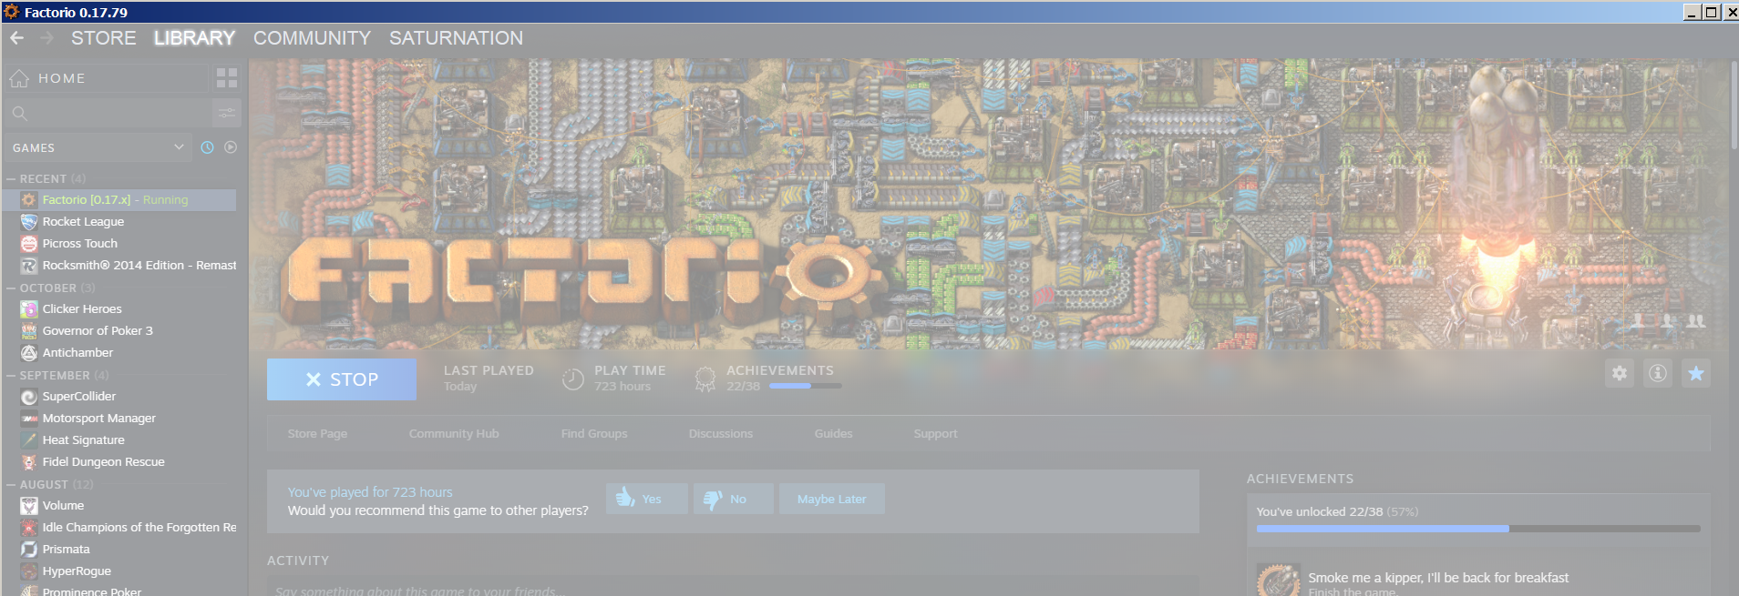The height and width of the screenshot is (596, 1739).
Task: Click the achievements 22/38 progress bar
Action: (x=805, y=386)
